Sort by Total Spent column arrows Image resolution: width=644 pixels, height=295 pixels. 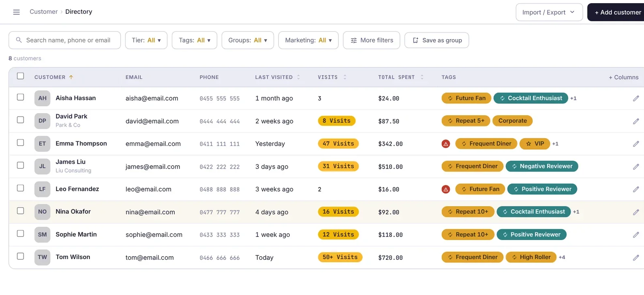click(x=422, y=77)
